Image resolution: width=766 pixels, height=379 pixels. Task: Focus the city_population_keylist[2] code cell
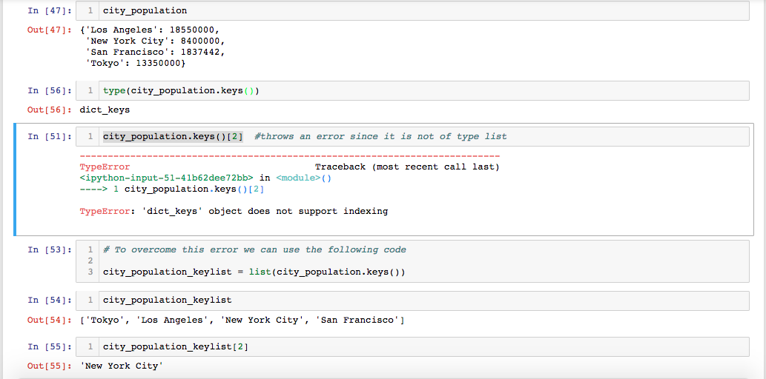412,347
